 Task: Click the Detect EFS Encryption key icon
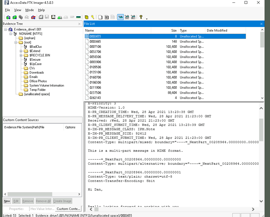(93, 17)
